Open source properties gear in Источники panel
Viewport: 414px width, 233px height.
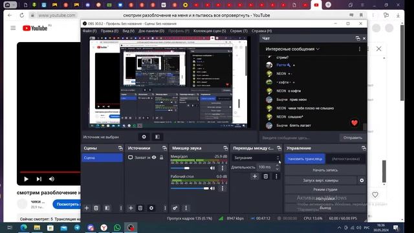point(151,208)
